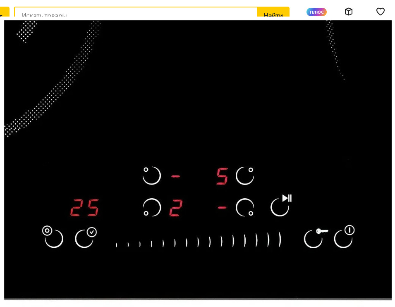Click the Найти search button
Viewport: 395px width, 307px height.
click(x=273, y=14)
